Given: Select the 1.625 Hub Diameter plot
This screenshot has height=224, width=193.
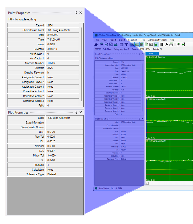Looking at the screenshot, I should [x=169, y=77].
